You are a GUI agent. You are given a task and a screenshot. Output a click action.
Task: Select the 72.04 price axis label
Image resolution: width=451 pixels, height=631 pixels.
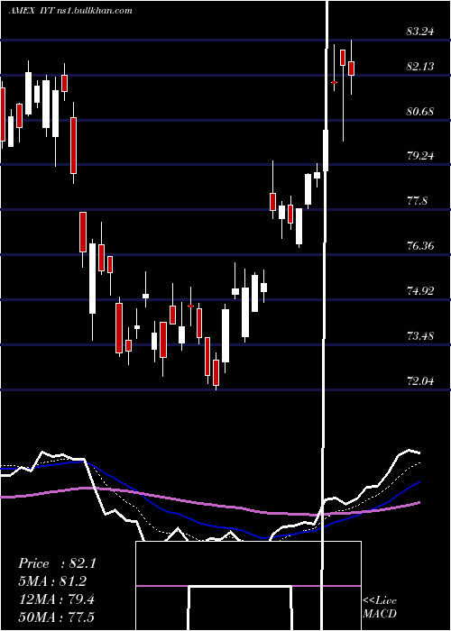click(x=420, y=380)
